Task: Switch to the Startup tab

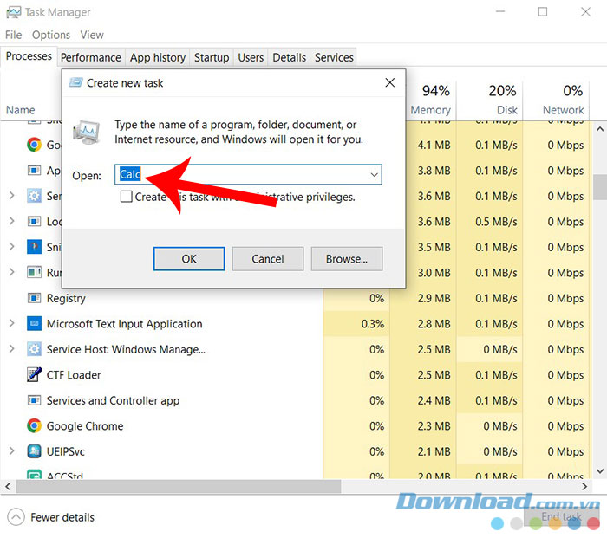Action: pos(212,58)
